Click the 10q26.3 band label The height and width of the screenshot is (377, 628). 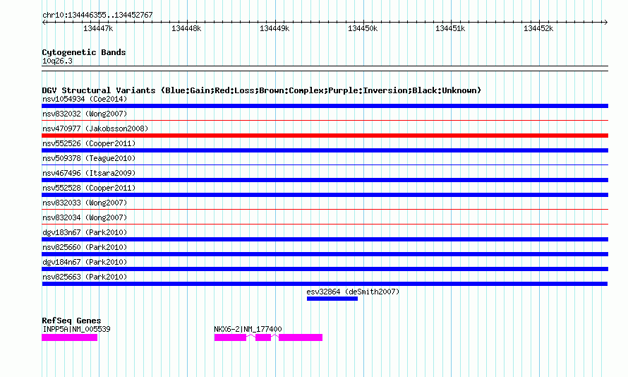click(57, 61)
